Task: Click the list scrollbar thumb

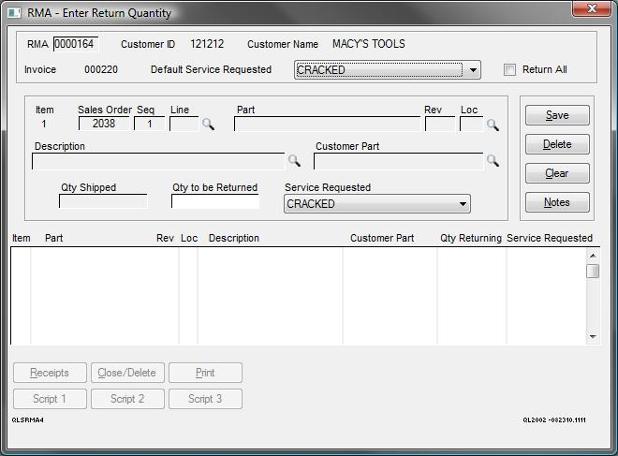Action: tap(593, 272)
